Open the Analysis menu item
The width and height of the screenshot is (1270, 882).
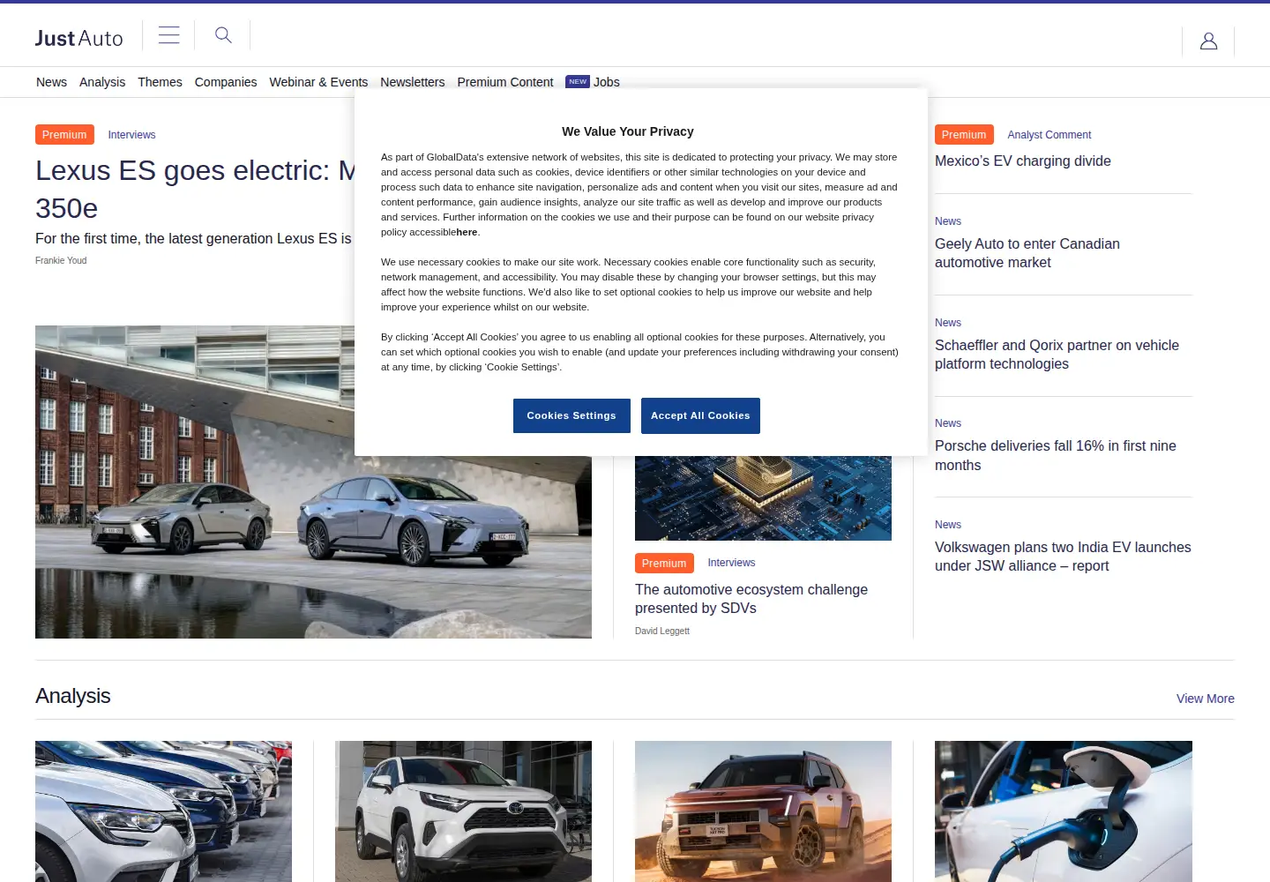coord(102,82)
